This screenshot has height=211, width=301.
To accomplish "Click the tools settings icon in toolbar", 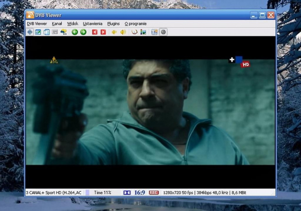I will [x=154, y=32].
